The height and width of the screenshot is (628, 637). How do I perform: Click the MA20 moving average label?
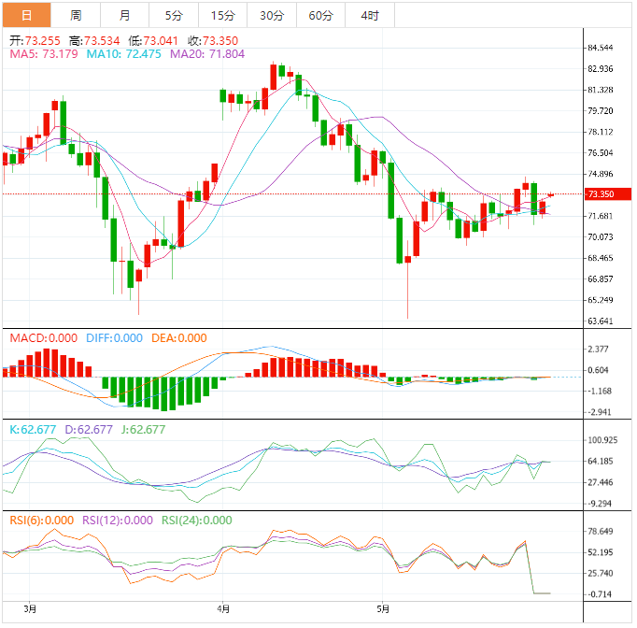click(205, 54)
